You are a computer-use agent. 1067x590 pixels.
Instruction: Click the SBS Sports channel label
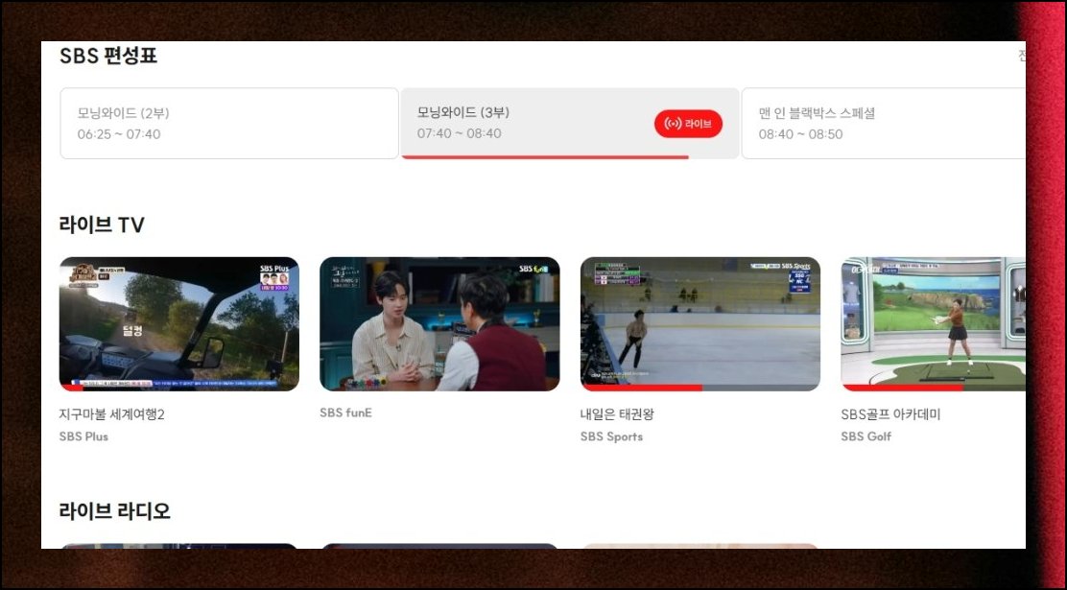tap(612, 437)
